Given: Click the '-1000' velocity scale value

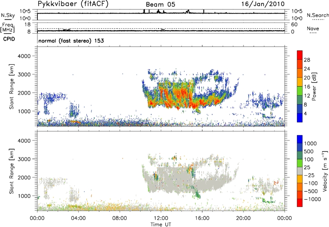Looking at the screenshot, I should pyautogui.click(x=313, y=199).
